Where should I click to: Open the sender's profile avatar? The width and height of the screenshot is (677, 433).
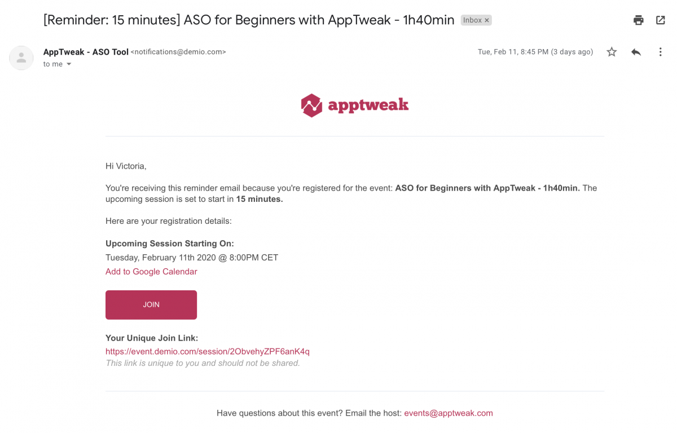pos(21,58)
